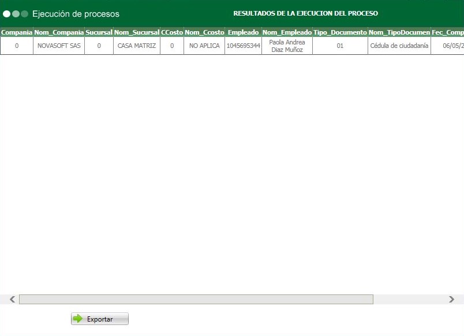Screen dimensions: 464x336
Task: Click the CCosto column header
Action: click(171, 32)
